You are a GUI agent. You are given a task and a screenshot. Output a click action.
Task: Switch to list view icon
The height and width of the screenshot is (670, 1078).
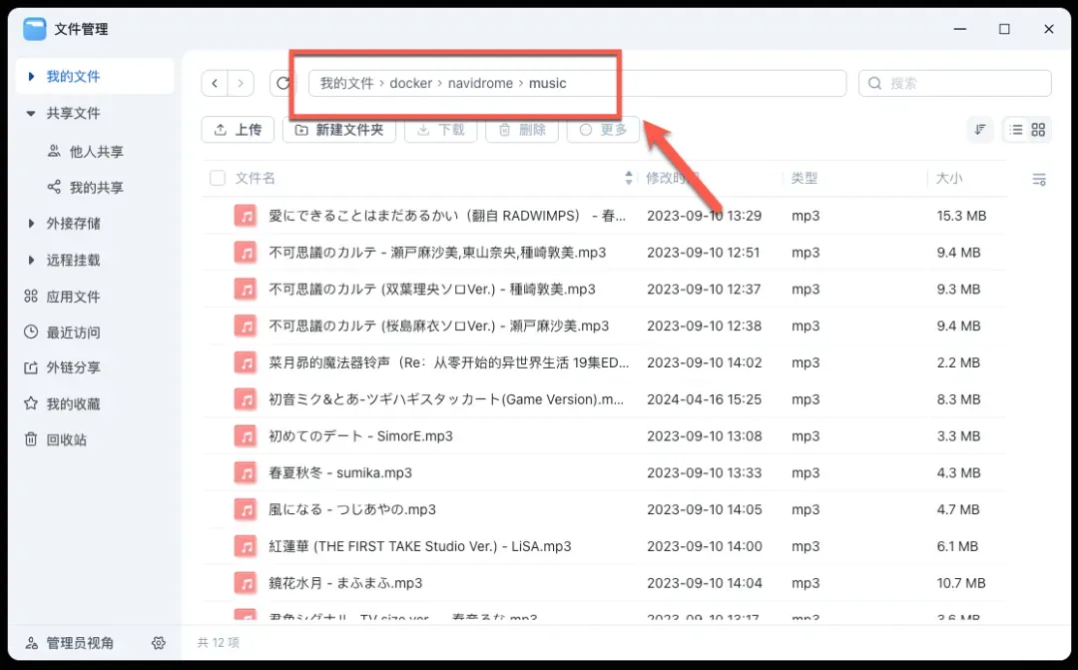point(1015,130)
